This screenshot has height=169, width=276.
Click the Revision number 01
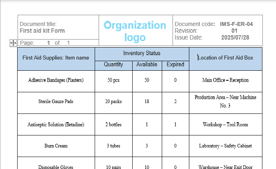point(234,31)
